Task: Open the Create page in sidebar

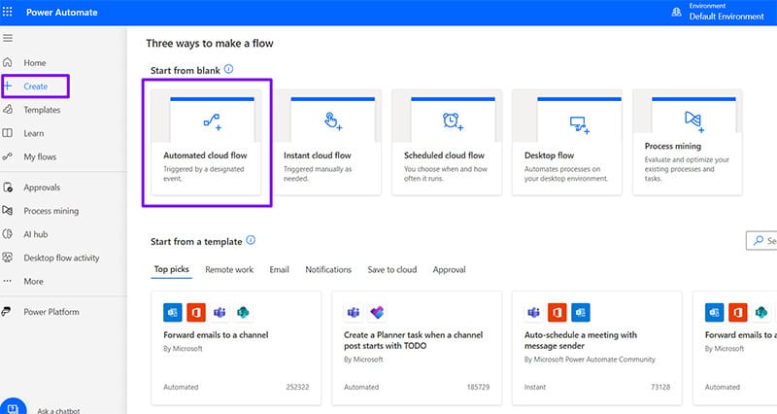Action: 35,86
